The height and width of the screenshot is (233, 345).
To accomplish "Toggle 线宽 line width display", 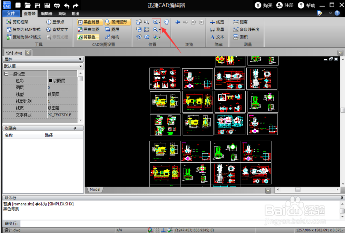I will [217, 22].
